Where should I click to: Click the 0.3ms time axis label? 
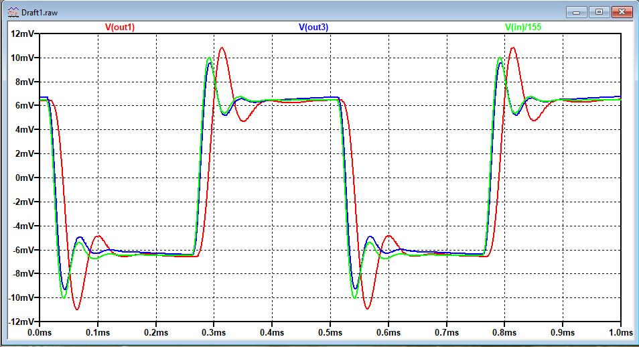[214, 332]
